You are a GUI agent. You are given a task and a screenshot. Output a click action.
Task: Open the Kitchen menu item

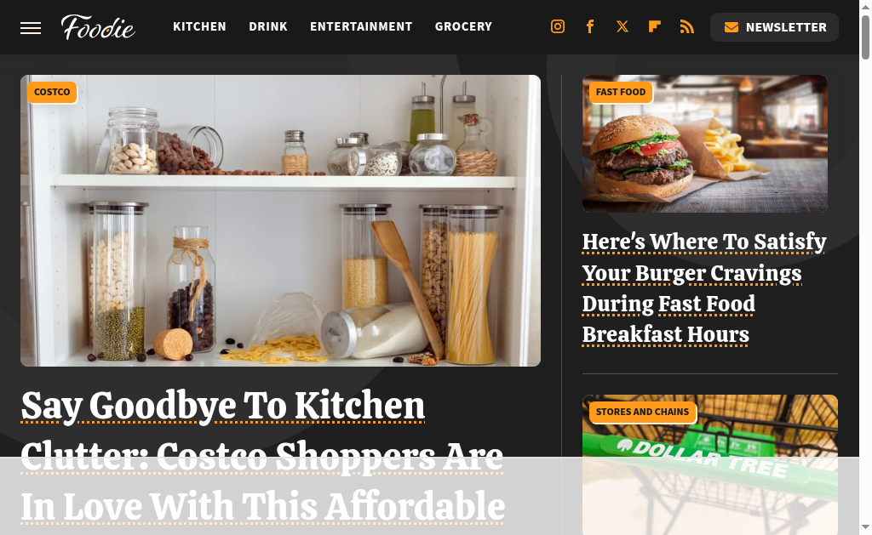pos(199,26)
